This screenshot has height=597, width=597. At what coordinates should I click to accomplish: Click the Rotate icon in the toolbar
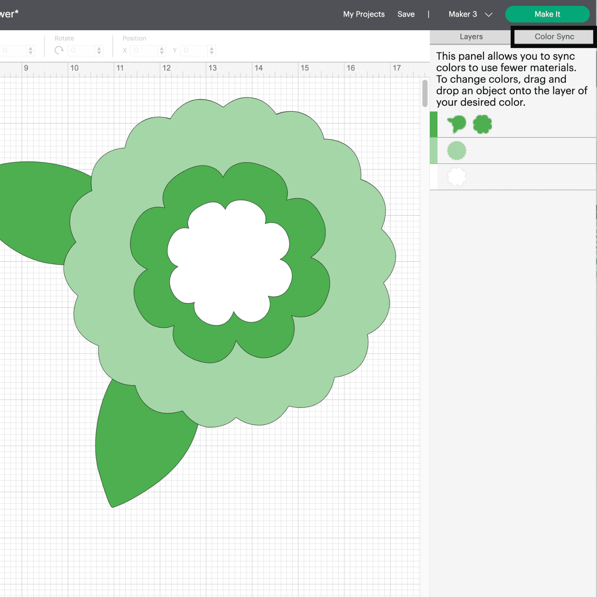(59, 50)
